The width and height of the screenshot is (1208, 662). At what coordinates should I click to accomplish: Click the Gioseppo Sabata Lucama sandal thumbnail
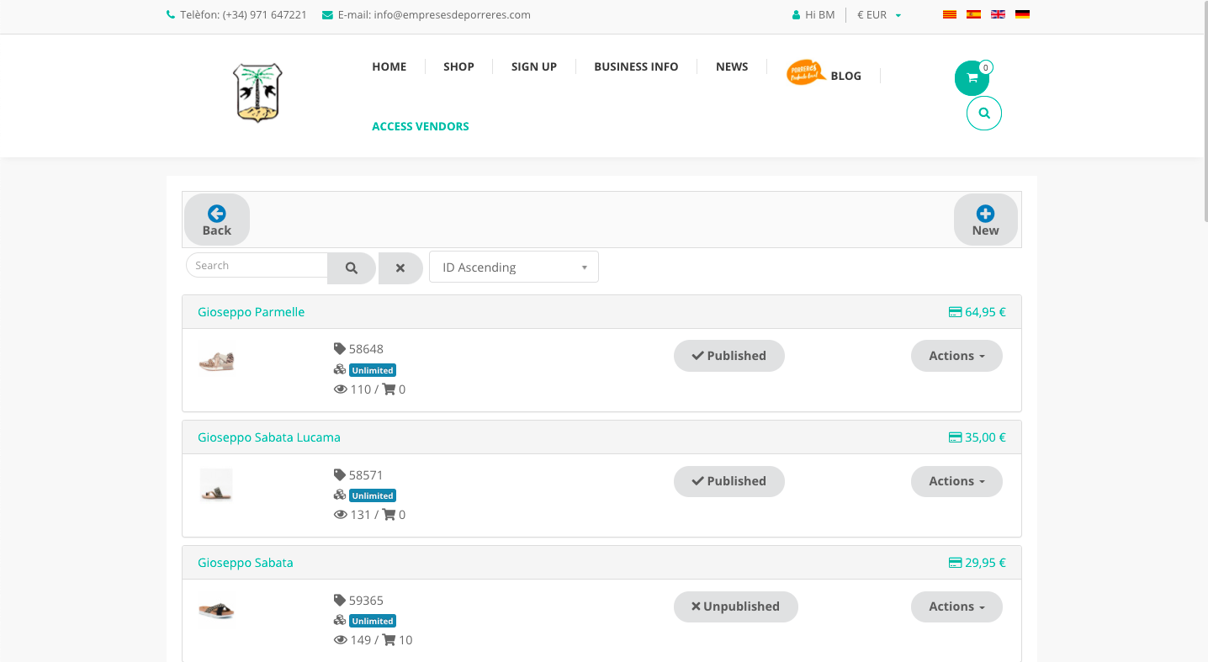click(x=216, y=486)
